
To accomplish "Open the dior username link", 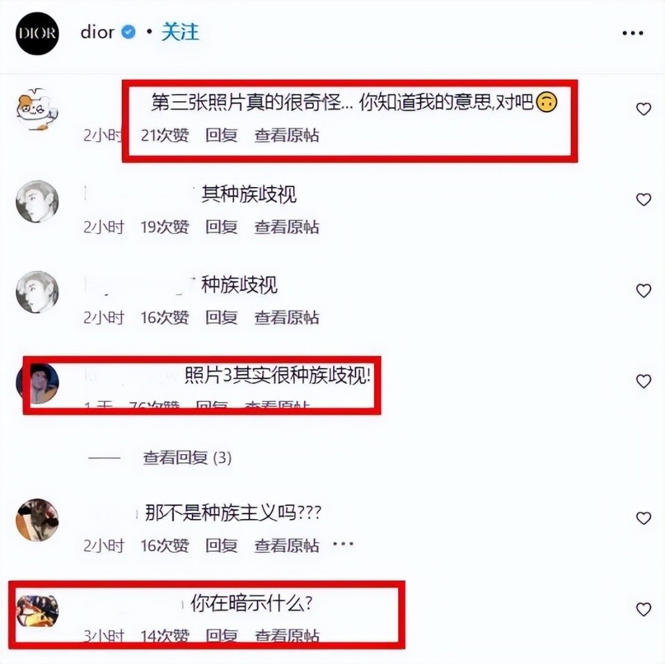I will (x=98, y=33).
